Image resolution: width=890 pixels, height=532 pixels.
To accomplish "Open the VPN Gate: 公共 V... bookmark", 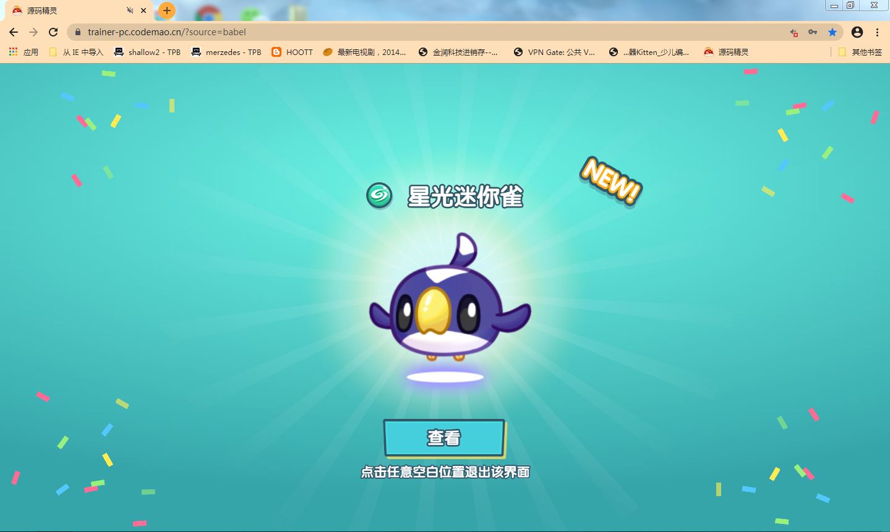I will coord(555,53).
